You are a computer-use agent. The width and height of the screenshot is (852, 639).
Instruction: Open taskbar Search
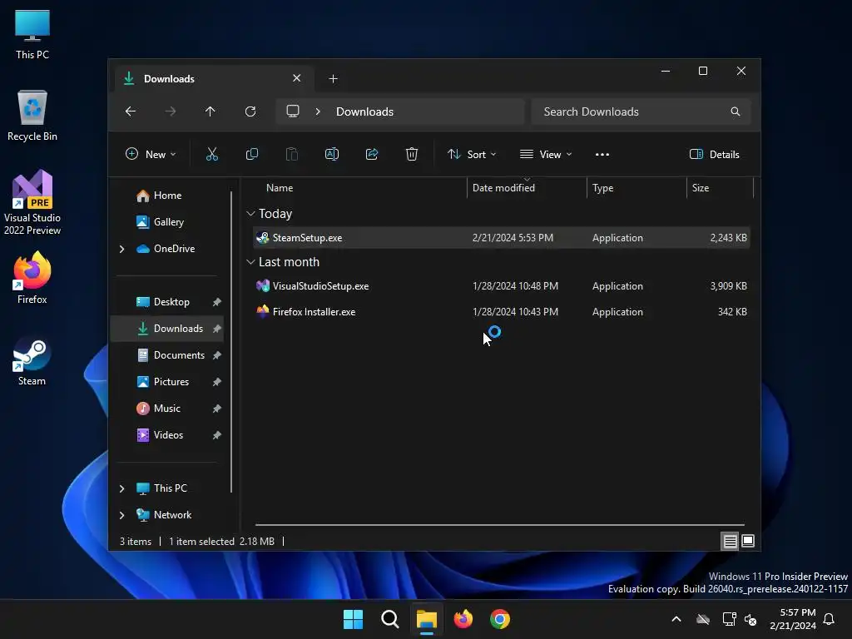tap(390, 619)
